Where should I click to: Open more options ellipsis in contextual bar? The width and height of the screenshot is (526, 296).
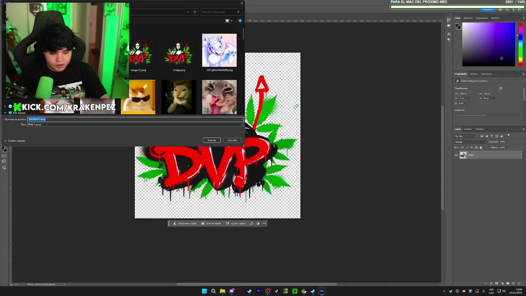point(264,224)
